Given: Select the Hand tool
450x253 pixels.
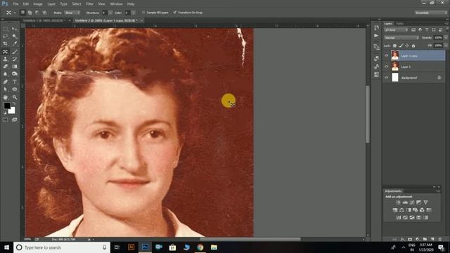Looking at the screenshot, I should [6, 97].
